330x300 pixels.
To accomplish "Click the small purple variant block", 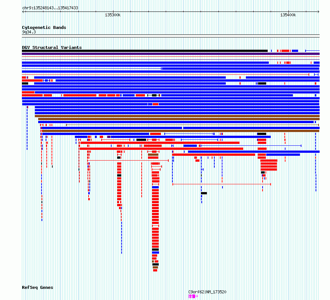I will (x=109, y=137).
